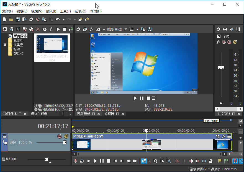The image size is (244, 172).
Task: Open the 工具(T) menu
Action: coord(65,11)
